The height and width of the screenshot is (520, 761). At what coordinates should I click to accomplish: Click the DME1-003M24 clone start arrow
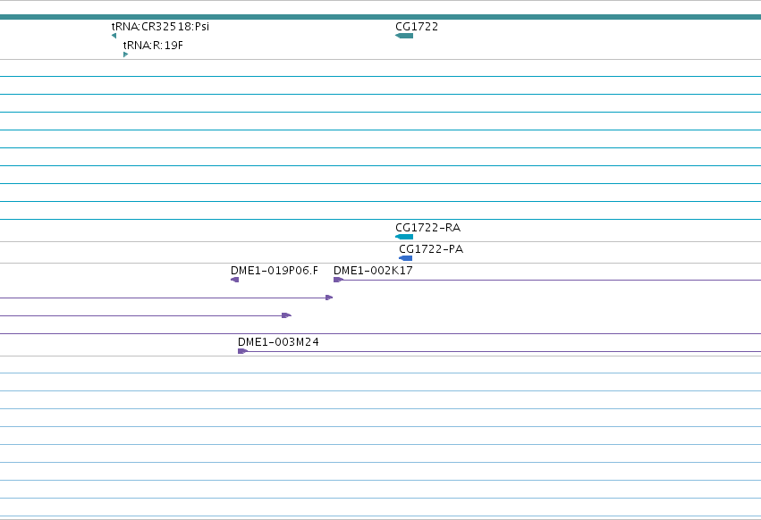point(242,351)
